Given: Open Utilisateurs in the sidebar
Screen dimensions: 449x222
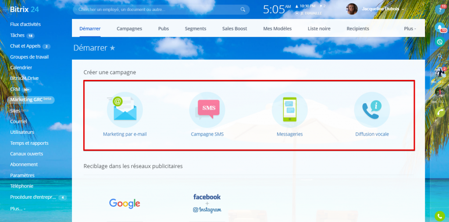Looking at the screenshot, I should click(x=22, y=132).
